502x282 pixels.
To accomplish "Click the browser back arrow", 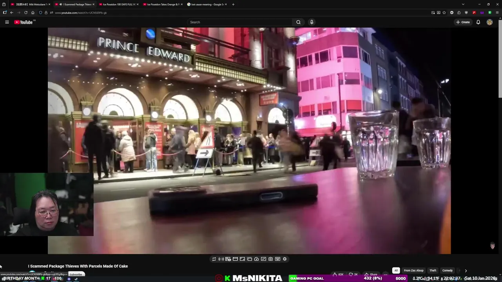I will (x=11, y=13).
